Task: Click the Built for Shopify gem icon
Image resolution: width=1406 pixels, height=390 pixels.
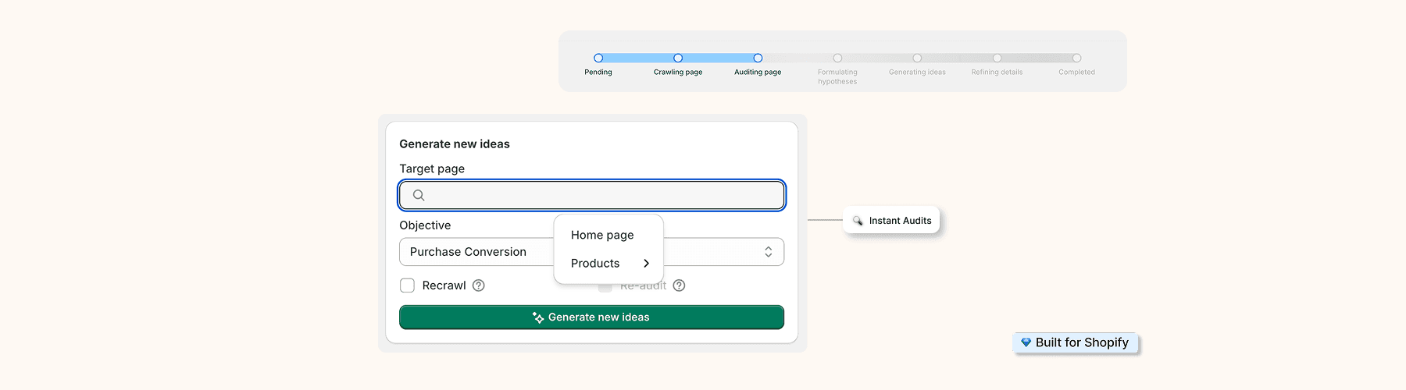Action: [1026, 342]
